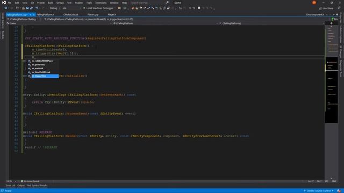The image size is (344, 193).
Task: Open the Tools menu
Action: [89, 3]
